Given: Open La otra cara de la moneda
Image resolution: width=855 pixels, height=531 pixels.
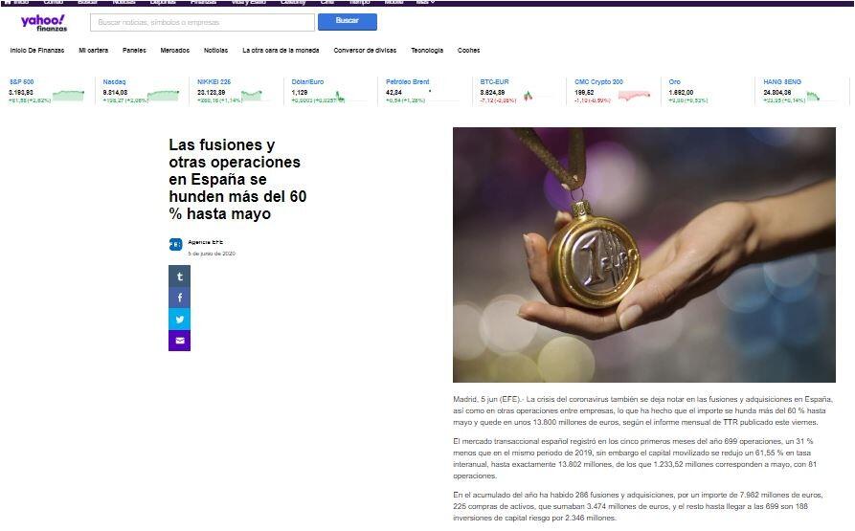Looking at the screenshot, I should pos(281,50).
